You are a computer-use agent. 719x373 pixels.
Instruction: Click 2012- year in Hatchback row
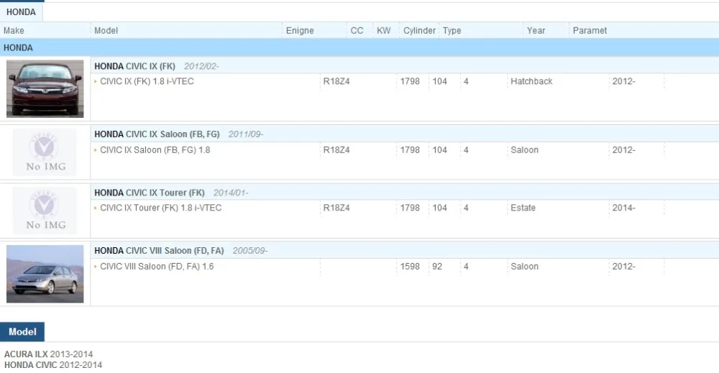tap(623, 81)
